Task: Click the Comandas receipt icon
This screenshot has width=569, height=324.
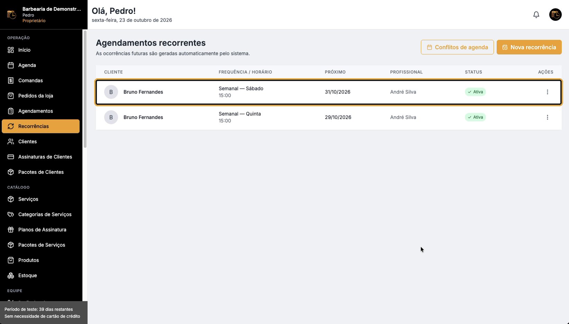Action: point(11,80)
